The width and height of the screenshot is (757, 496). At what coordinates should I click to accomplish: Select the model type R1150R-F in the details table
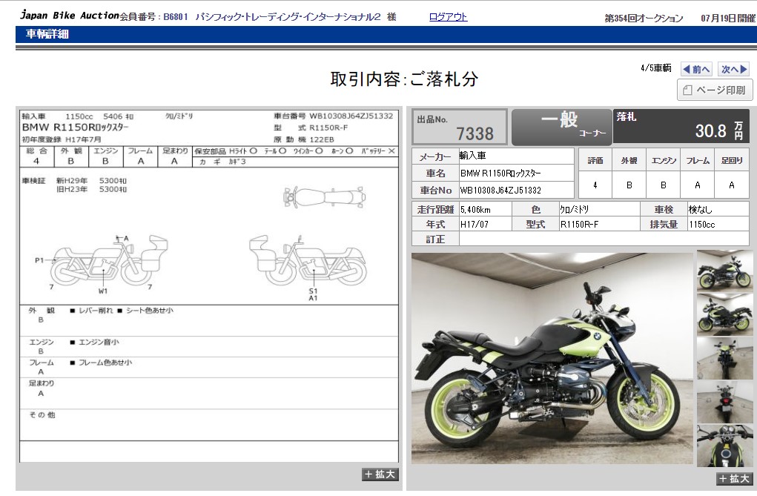(x=579, y=225)
